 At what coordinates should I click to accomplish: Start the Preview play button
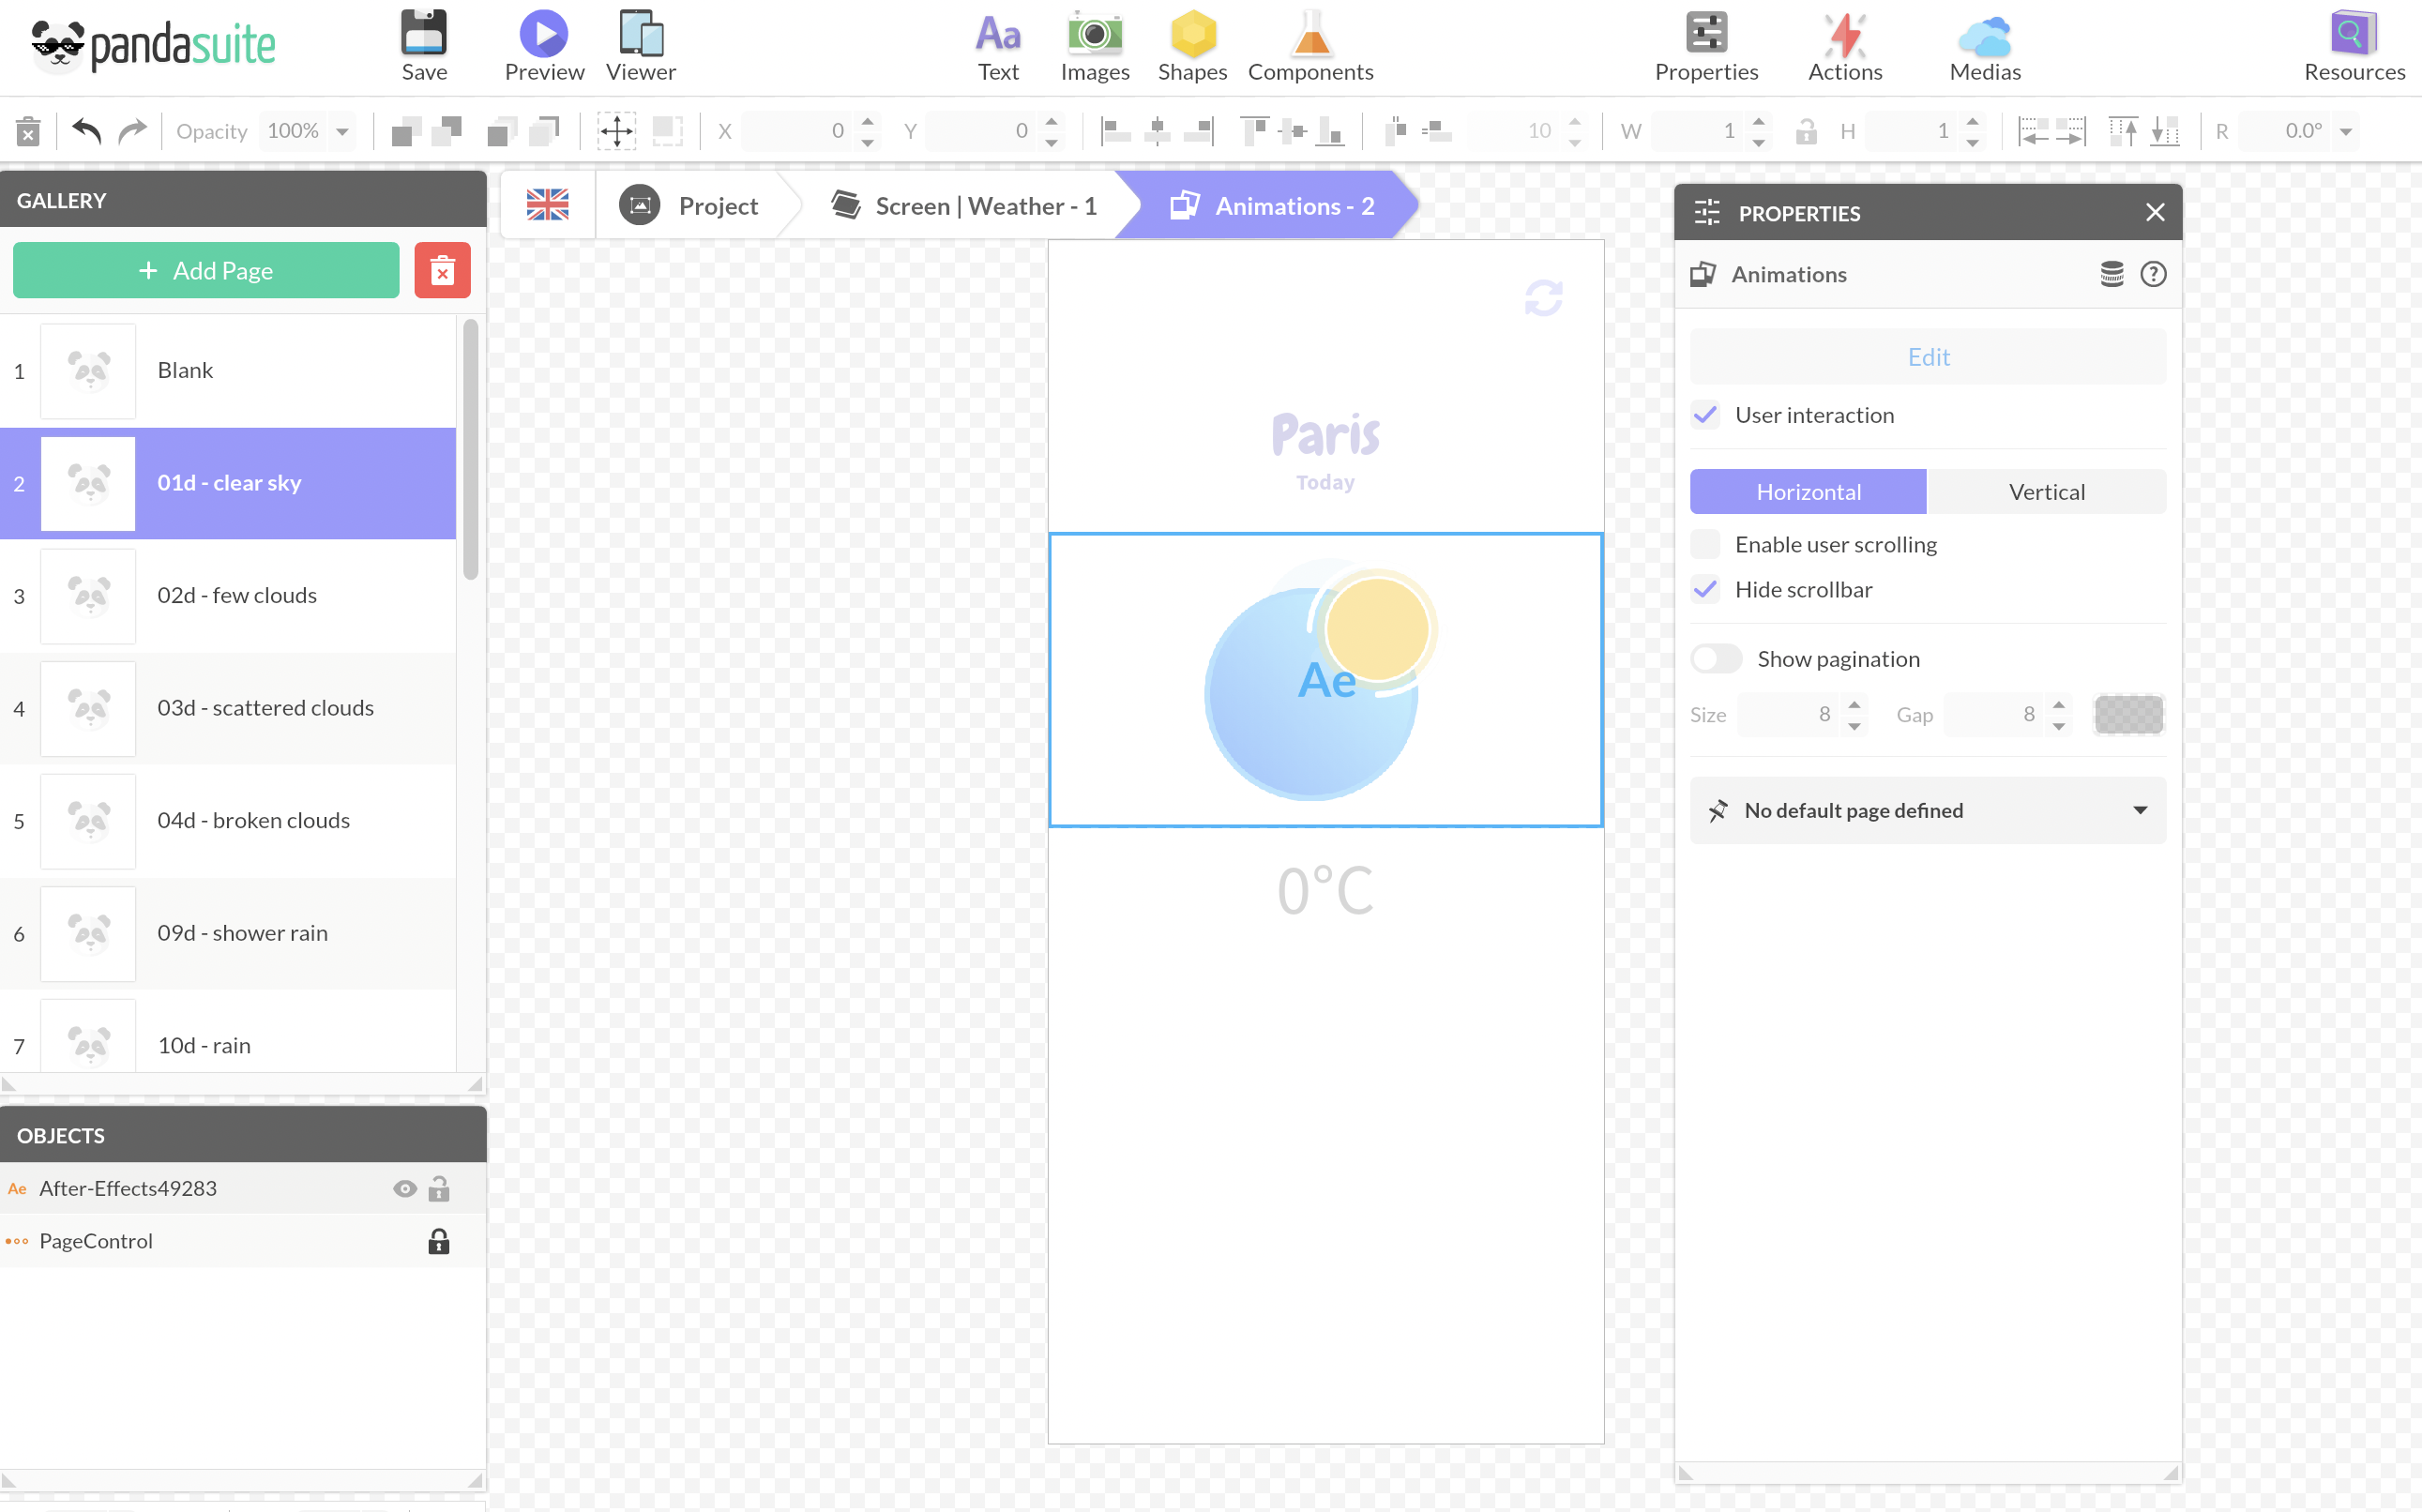point(544,34)
